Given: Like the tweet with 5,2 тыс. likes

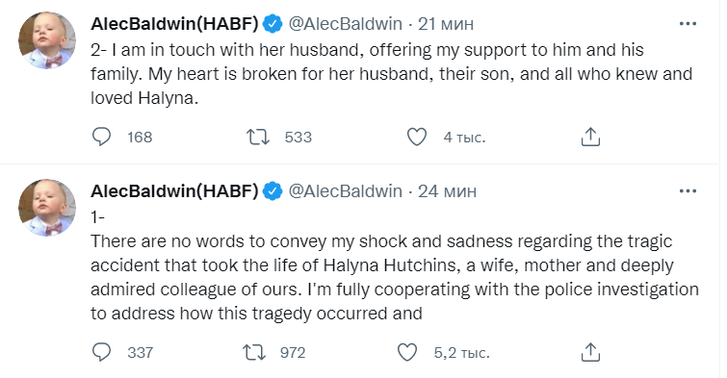Looking at the screenshot, I should [407, 353].
